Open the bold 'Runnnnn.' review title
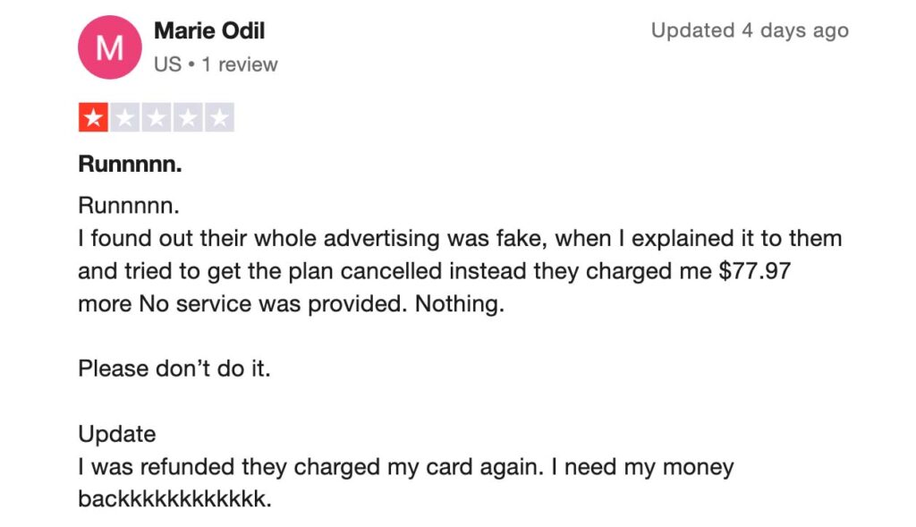This screenshot has height=527, width=916. tap(131, 164)
